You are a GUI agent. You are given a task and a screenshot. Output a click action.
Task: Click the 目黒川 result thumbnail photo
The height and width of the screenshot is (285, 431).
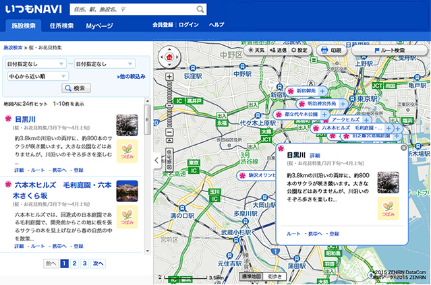[x=127, y=125]
